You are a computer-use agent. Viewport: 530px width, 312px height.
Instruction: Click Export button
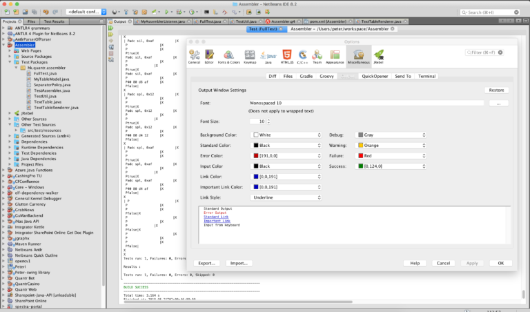click(x=206, y=263)
